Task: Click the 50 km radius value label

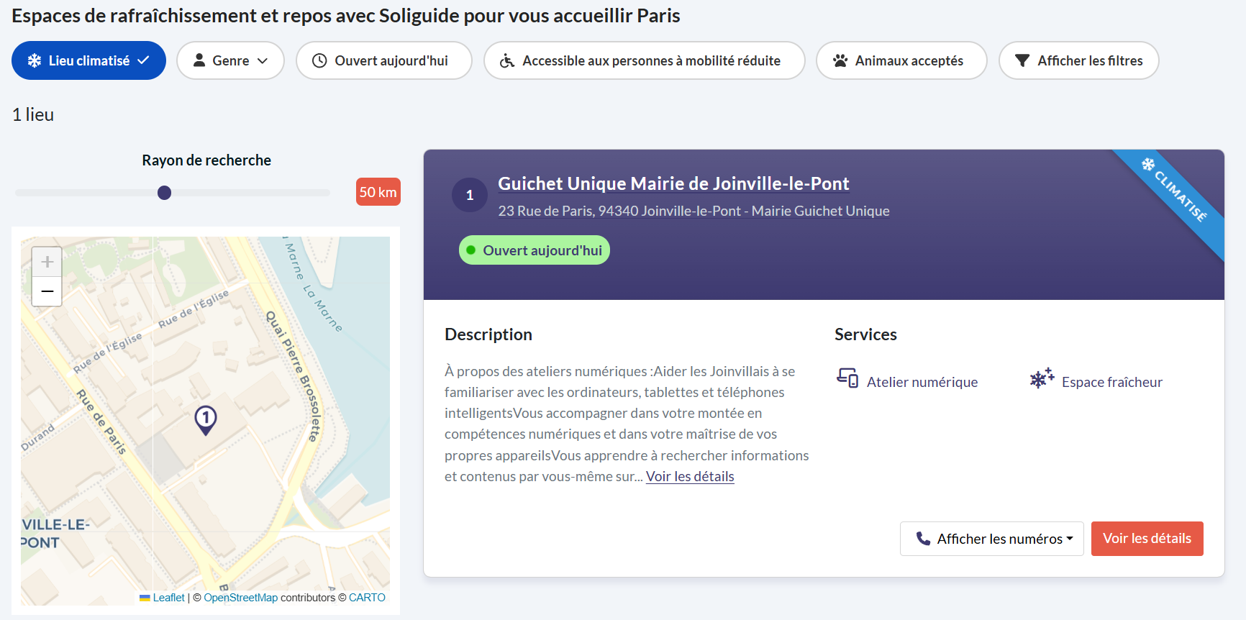Action: (x=378, y=192)
